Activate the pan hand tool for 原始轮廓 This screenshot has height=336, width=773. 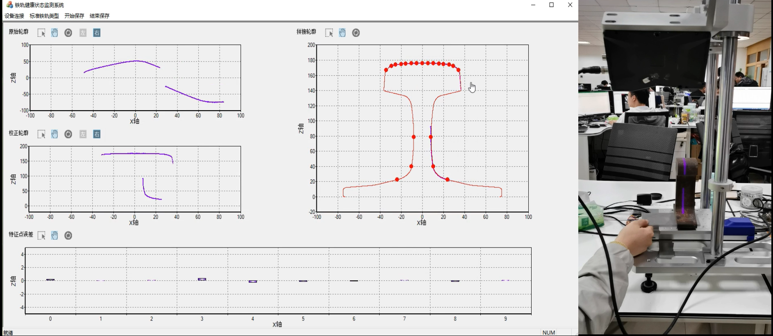pyautogui.click(x=55, y=33)
